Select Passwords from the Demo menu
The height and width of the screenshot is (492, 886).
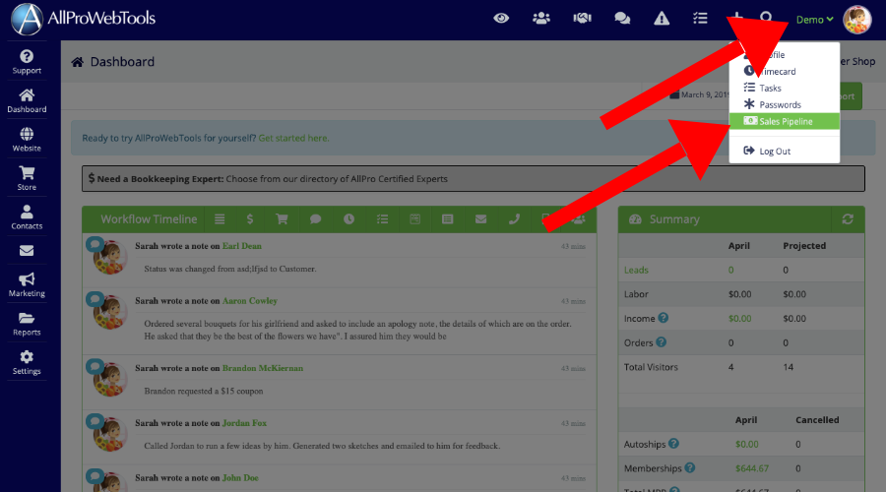784,104
